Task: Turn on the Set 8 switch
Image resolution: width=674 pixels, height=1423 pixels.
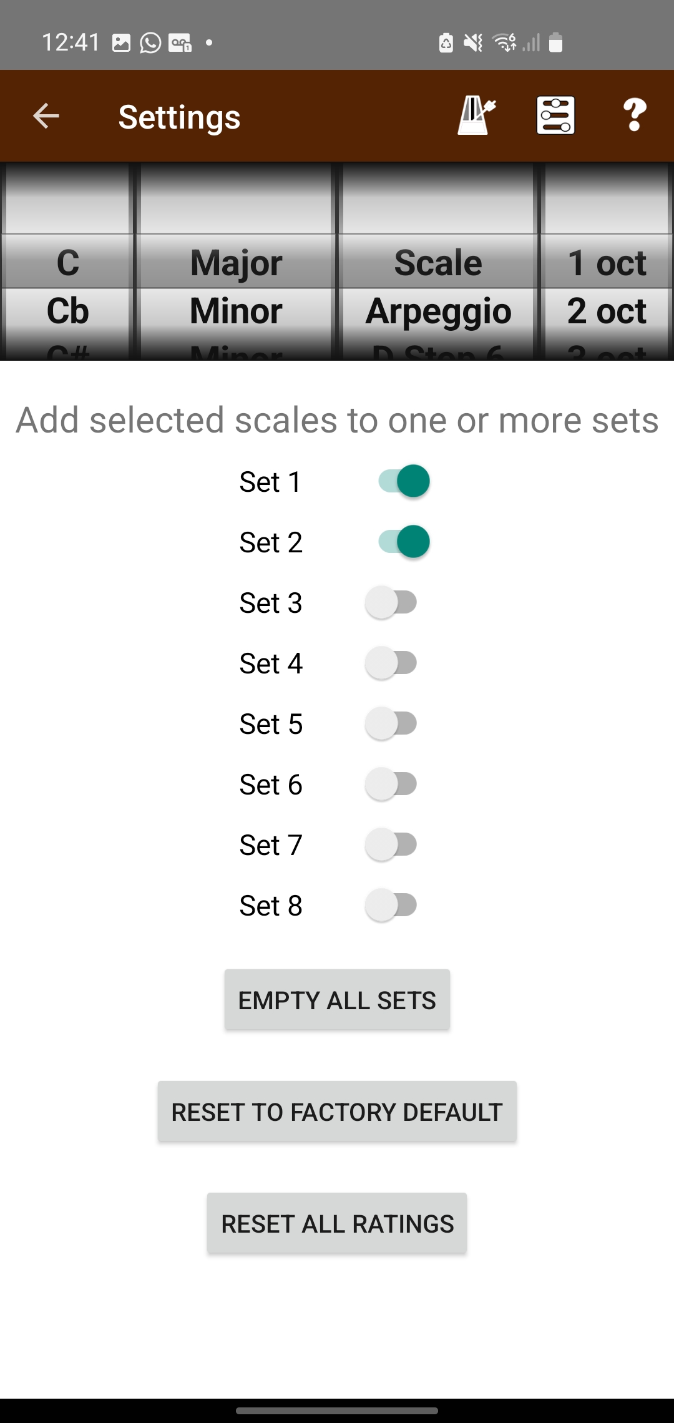Action: coord(391,905)
